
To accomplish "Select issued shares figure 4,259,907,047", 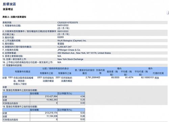I will (x=65, y=47).
